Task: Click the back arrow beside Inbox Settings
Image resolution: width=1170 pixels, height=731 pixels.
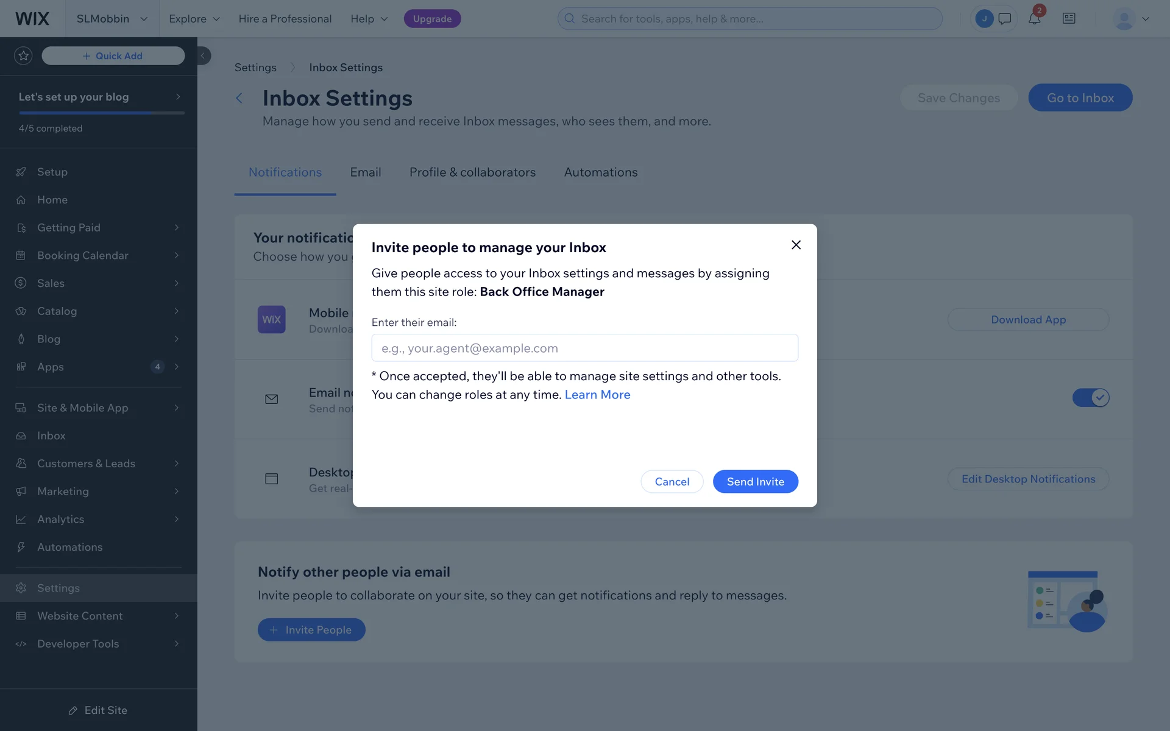Action: tap(239, 98)
